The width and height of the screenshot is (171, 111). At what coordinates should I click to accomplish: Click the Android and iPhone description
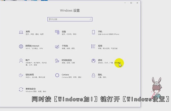pyautogui.click(x=108, y=34)
